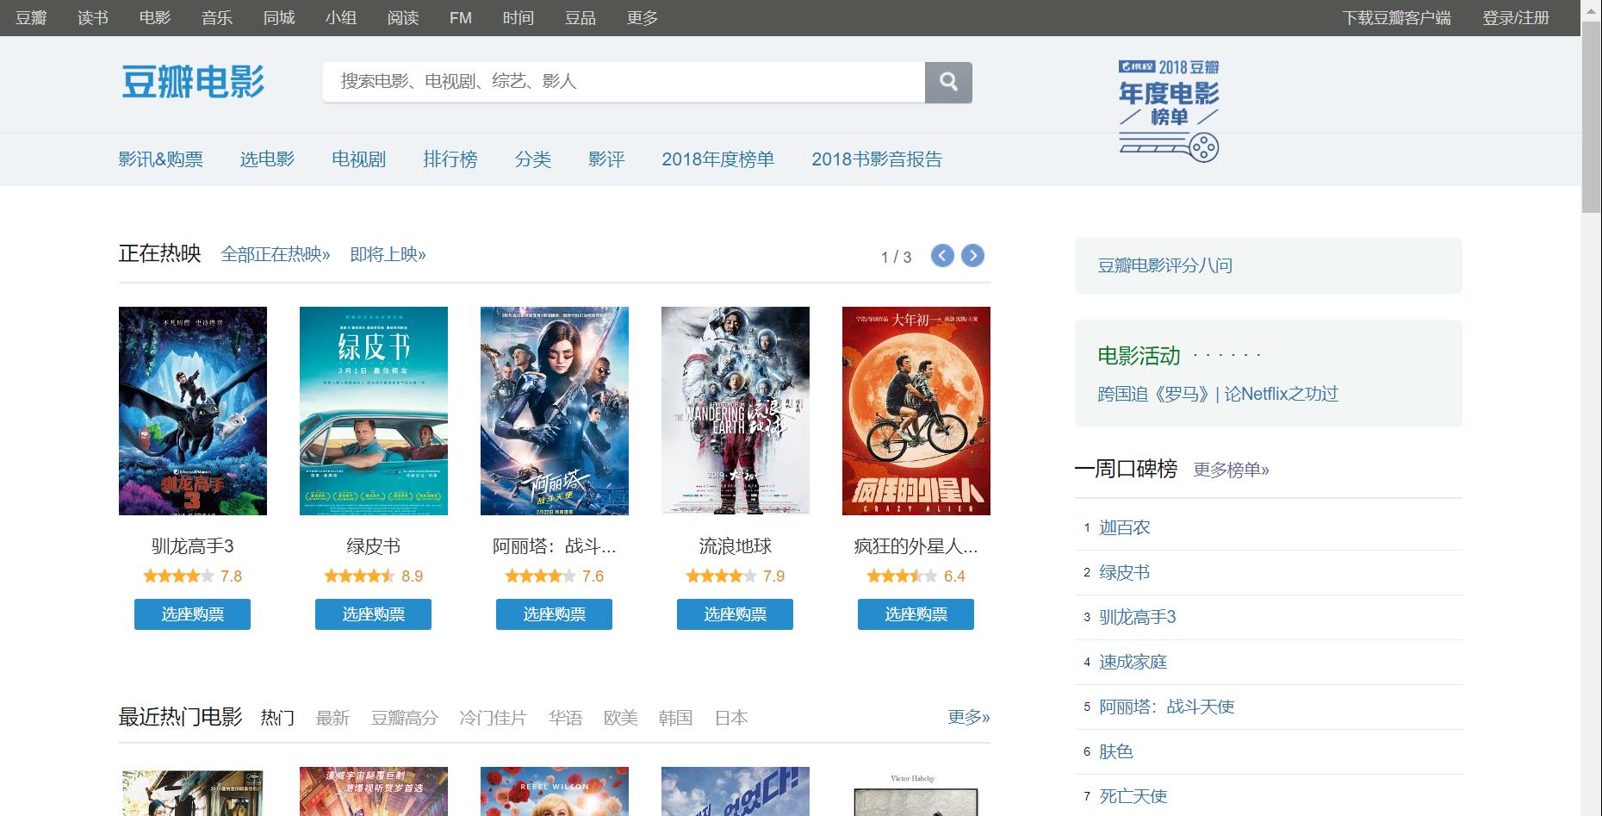Open 电视剧 section
Image resolution: width=1602 pixels, height=816 pixels.
click(359, 159)
